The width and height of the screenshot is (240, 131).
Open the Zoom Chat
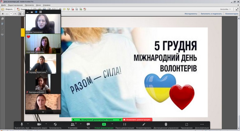[x=88, y=126]
